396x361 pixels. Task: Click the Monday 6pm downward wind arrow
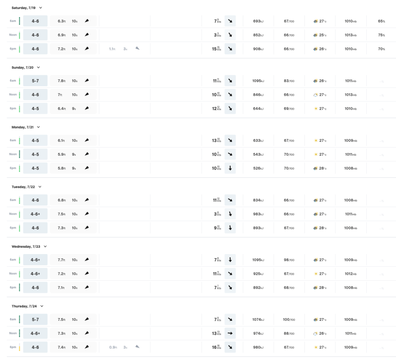(x=230, y=168)
